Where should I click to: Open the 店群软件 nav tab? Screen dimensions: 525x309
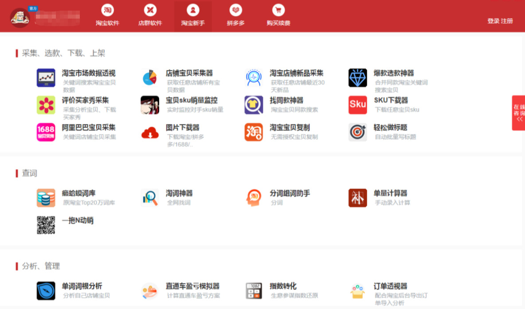pyautogui.click(x=150, y=15)
